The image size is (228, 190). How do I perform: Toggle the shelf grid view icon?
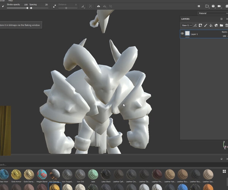[x=224, y=171]
